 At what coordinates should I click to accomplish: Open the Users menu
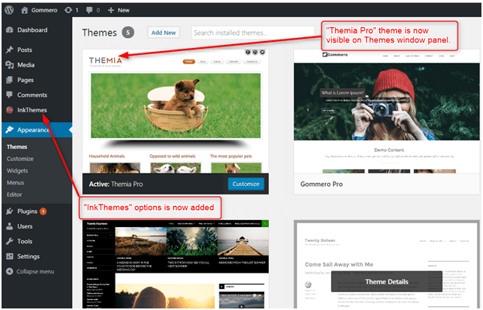[25, 226]
